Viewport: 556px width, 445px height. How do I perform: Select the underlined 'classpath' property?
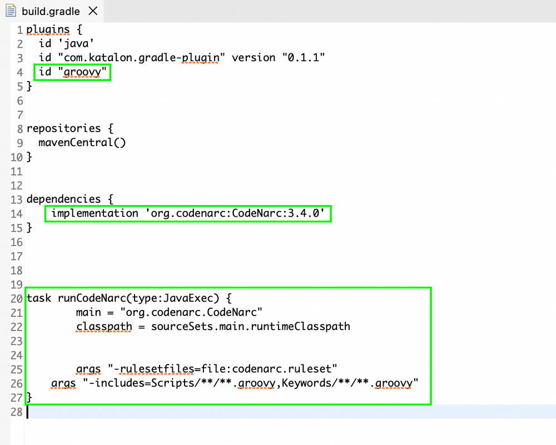pyautogui.click(x=103, y=327)
